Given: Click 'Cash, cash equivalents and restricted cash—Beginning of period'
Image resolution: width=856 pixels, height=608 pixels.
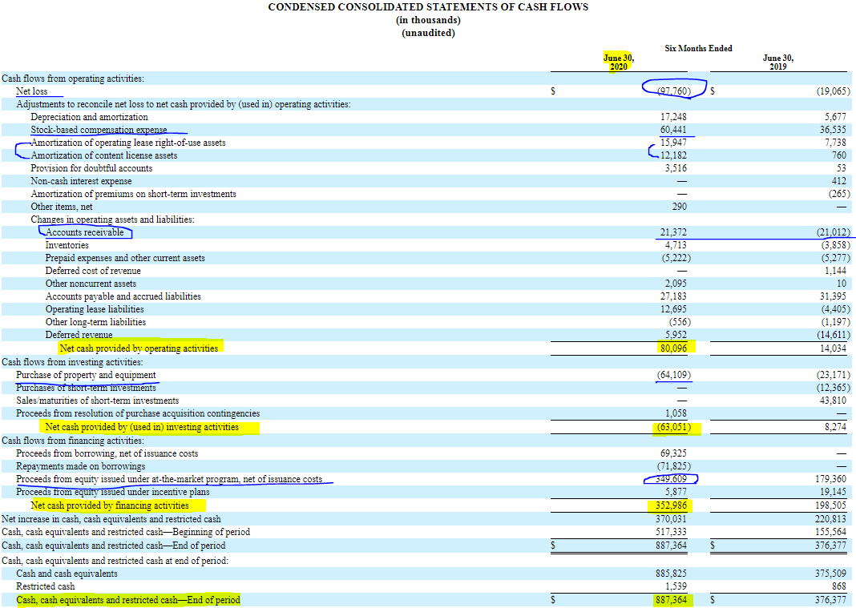Looking at the screenshot, I should click(x=126, y=532).
